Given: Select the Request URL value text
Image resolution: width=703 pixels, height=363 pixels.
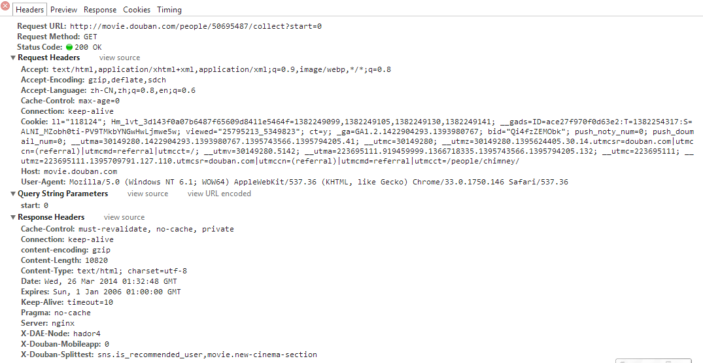Looking at the screenshot, I should pos(196,26).
